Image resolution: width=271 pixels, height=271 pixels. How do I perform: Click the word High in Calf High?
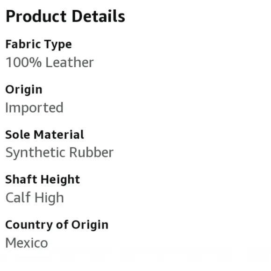tap(49, 198)
